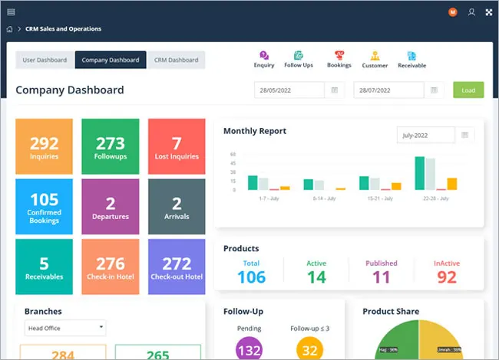
Task: Click the Follow-up ≤ 3 circle 32
Action: [x=309, y=349]
